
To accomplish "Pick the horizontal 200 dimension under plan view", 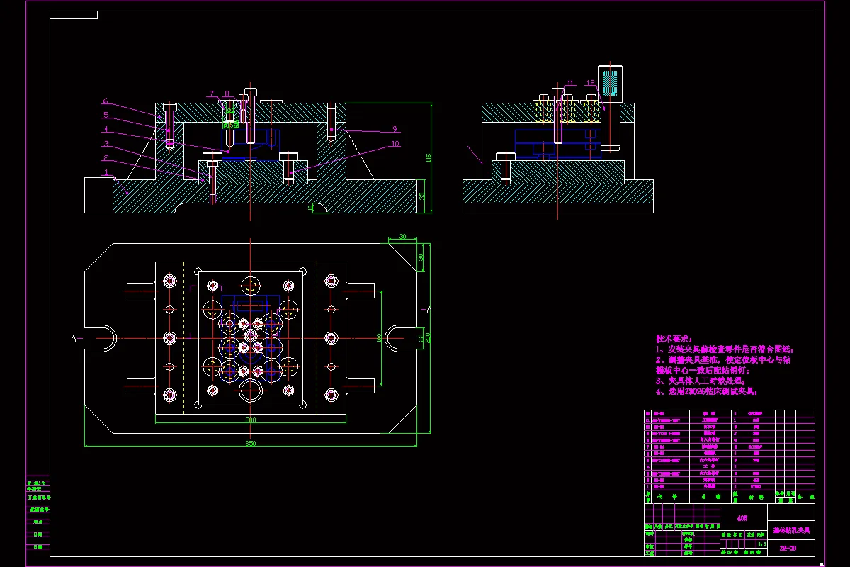I will (251, 420).
